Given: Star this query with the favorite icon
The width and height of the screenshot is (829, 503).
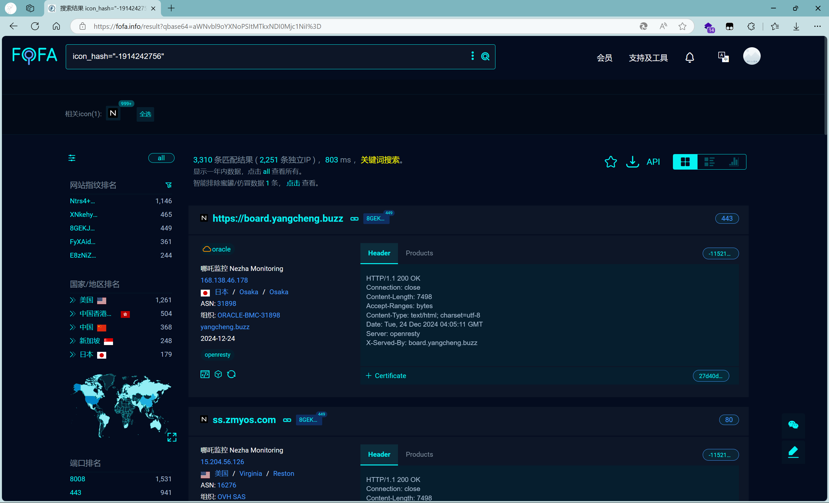Looking at the screenshot, I should click(x=611, y=162).
